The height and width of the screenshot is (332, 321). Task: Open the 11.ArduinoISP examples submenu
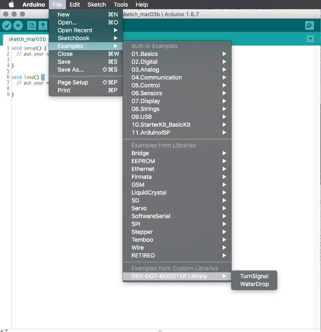177,132
